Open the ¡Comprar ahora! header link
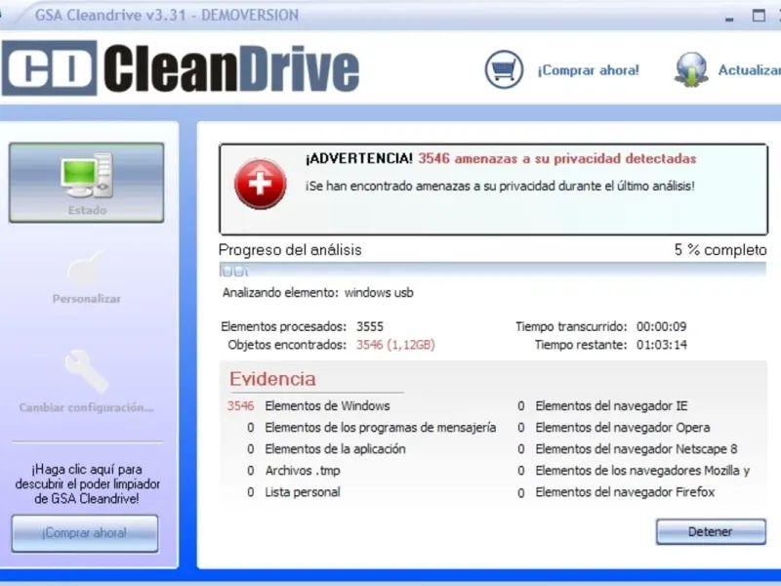 (x=588, y=70)
